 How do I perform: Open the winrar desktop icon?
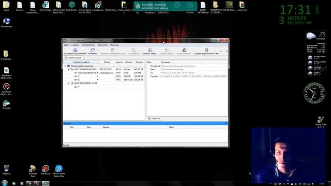click(x=242, y=6)
